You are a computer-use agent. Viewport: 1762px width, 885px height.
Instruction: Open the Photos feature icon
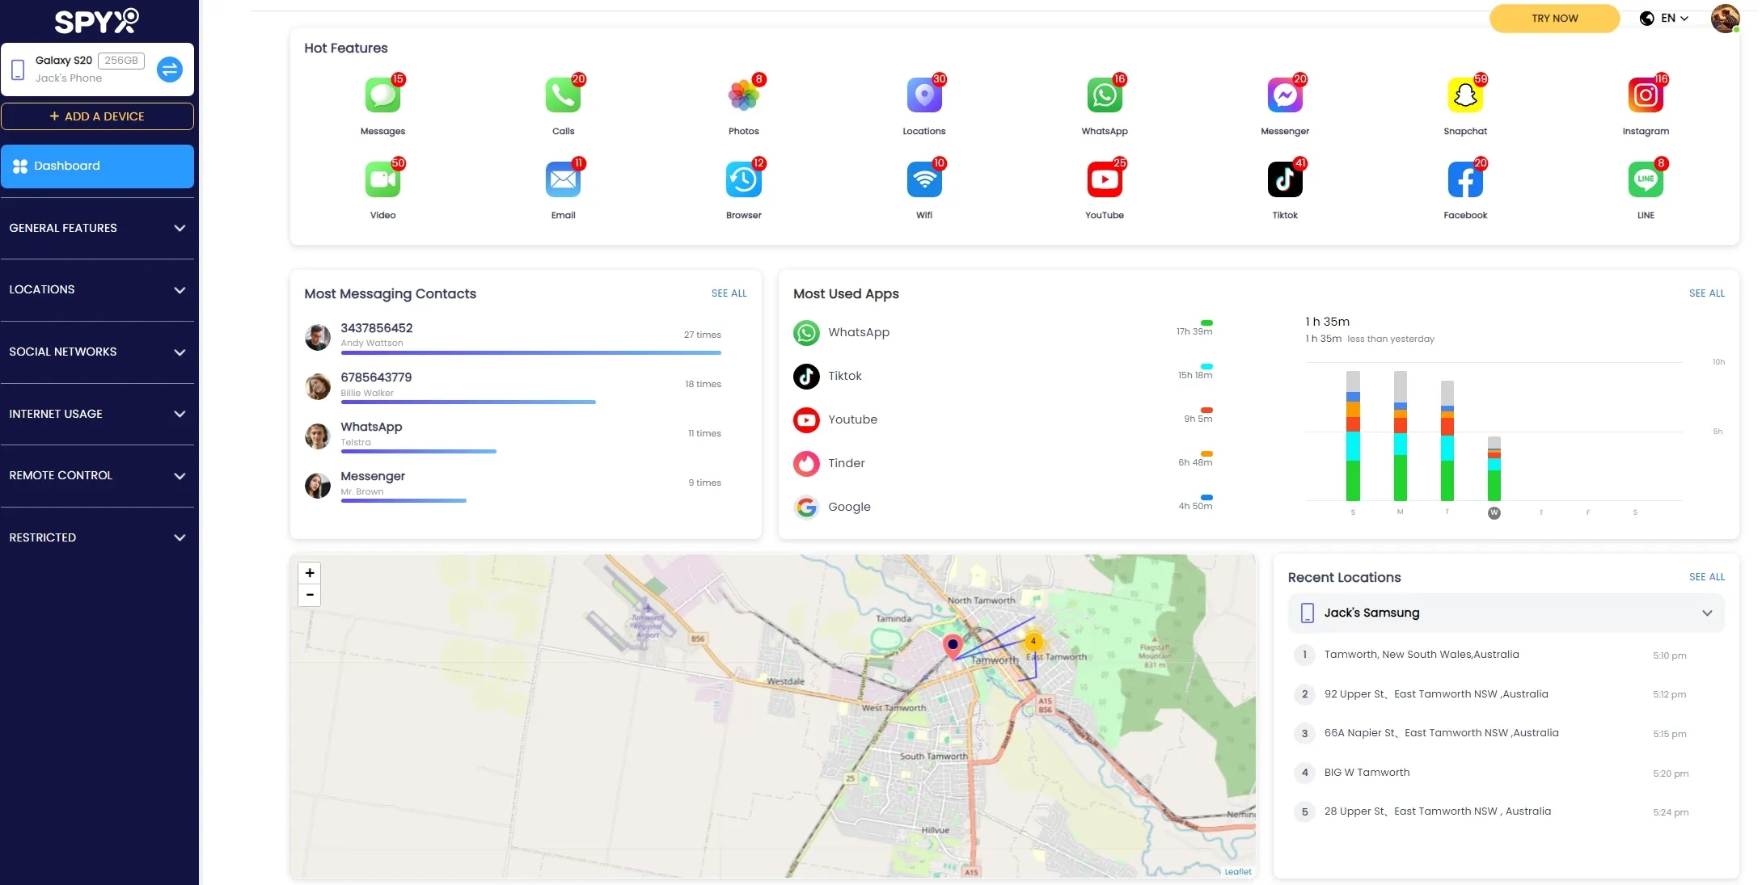pyautogui.click(x=743, y=96)
